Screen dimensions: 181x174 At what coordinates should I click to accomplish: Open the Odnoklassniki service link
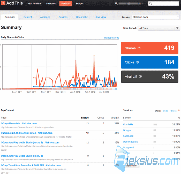pos(130,142)
